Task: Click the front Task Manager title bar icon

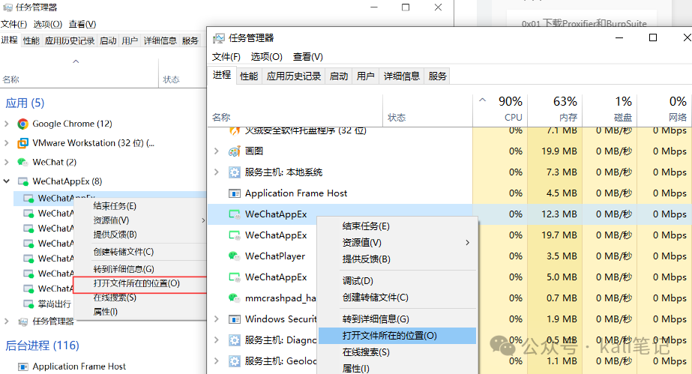Action: coord(218,38)
